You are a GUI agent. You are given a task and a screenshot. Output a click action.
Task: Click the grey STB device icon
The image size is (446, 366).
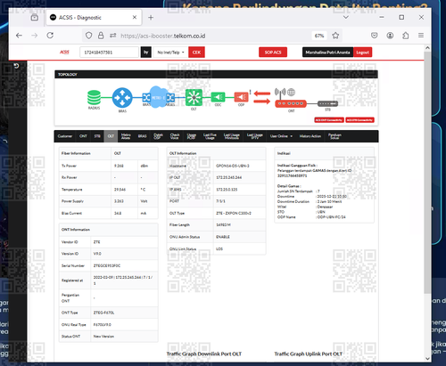point(327,103)
